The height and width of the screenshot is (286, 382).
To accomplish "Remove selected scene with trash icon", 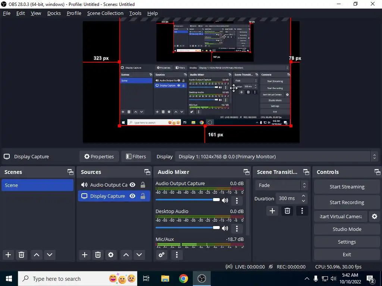I will click(x=21, y=255).
